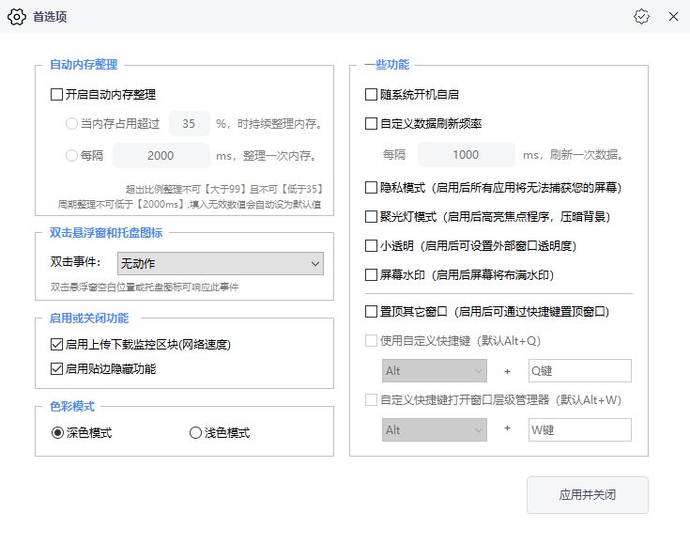
Task: Turn on 隐私模式 checkbox
Action: coord(371,188)
